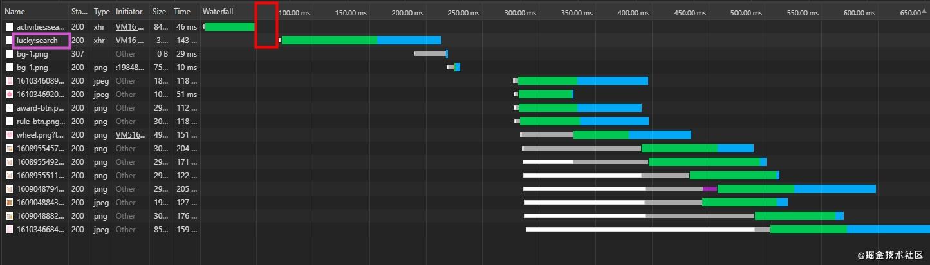The image size is (930, 265).
Task: Click the green waterfall bar of activities:search
Action: [x=230, y=27]
